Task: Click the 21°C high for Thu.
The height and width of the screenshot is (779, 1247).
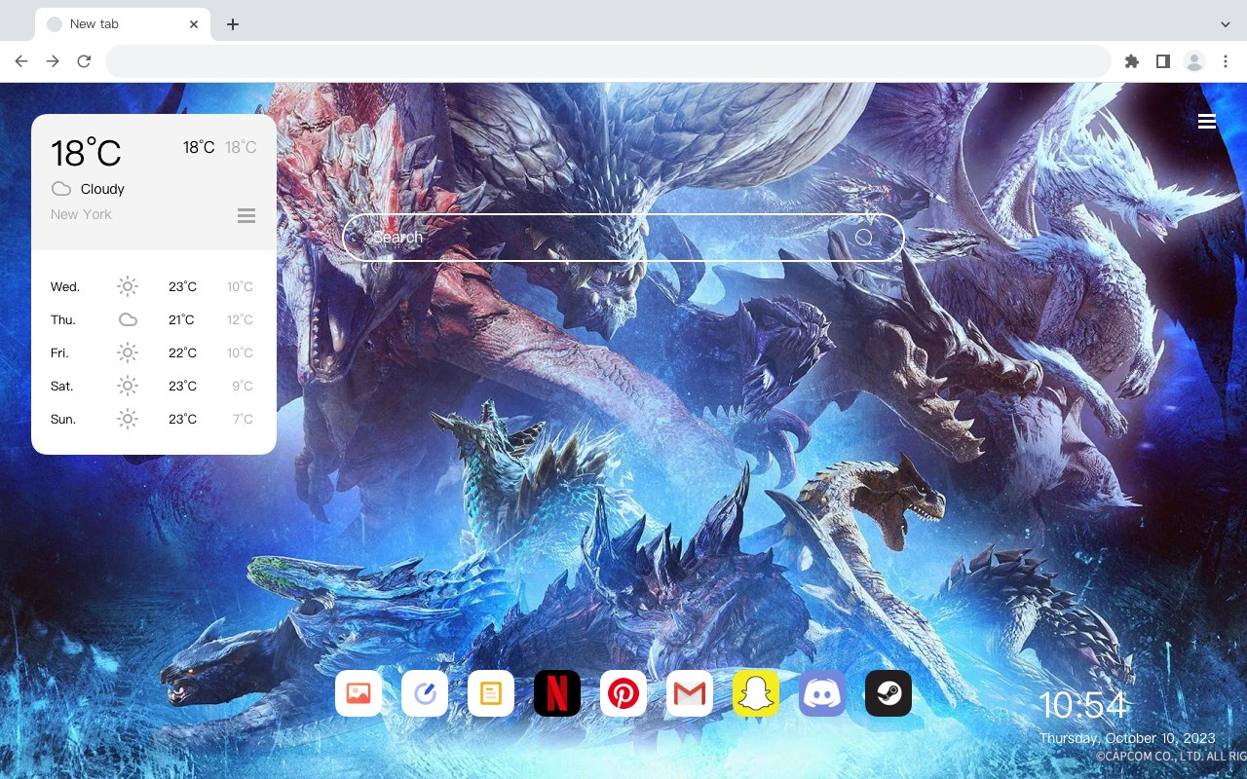Action: tap(181, 319)
